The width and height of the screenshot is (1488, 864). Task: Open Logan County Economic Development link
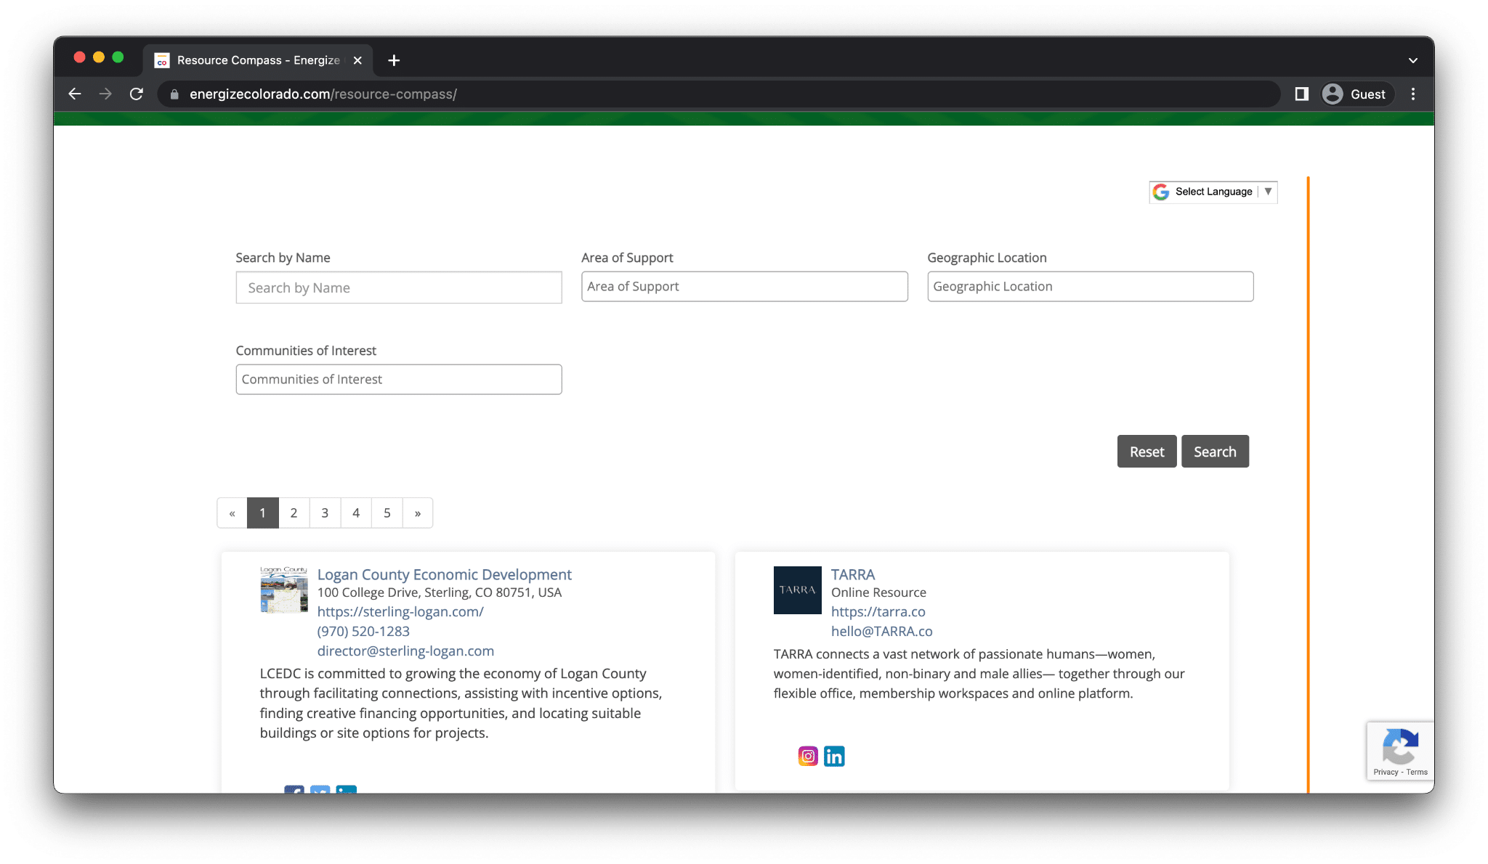(x=445, y=574)
